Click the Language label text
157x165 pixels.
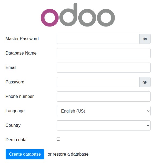[x=15, y=111]
